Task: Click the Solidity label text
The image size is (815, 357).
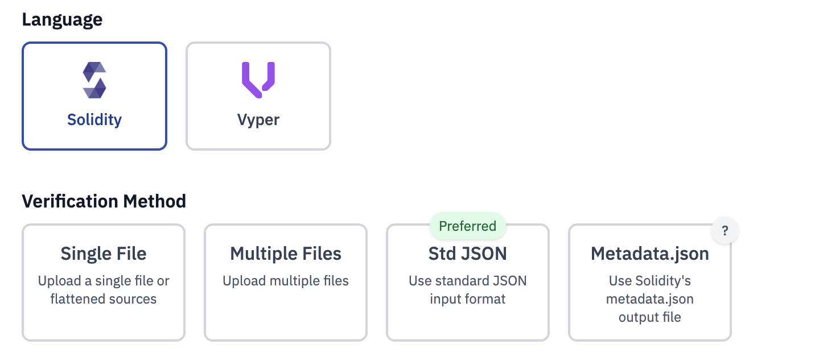Action: coord(94,119)
